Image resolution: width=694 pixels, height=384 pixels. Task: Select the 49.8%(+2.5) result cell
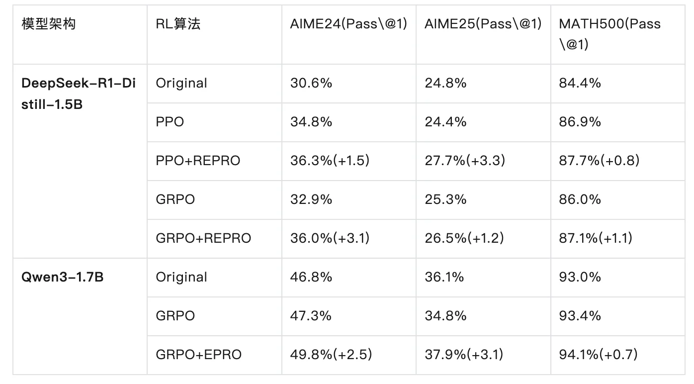pyautogui.click(x=331, y=355)
